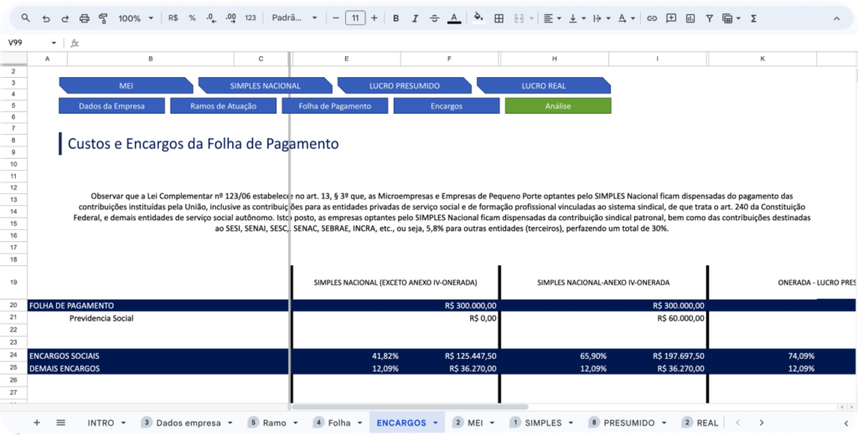Click the LUCRO REAL banner button
This screenshot has width=858, height=436.
[543, 86]
